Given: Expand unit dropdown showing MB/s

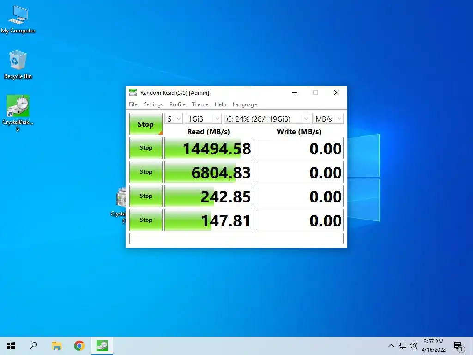Looking at the screenshot, I should (x=328, y=119).
